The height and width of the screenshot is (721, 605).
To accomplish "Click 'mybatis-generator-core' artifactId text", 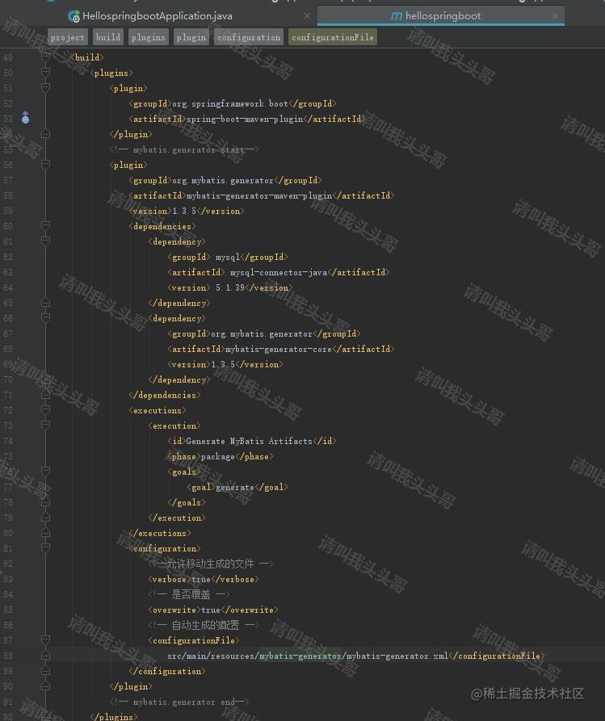I will 279,350.
